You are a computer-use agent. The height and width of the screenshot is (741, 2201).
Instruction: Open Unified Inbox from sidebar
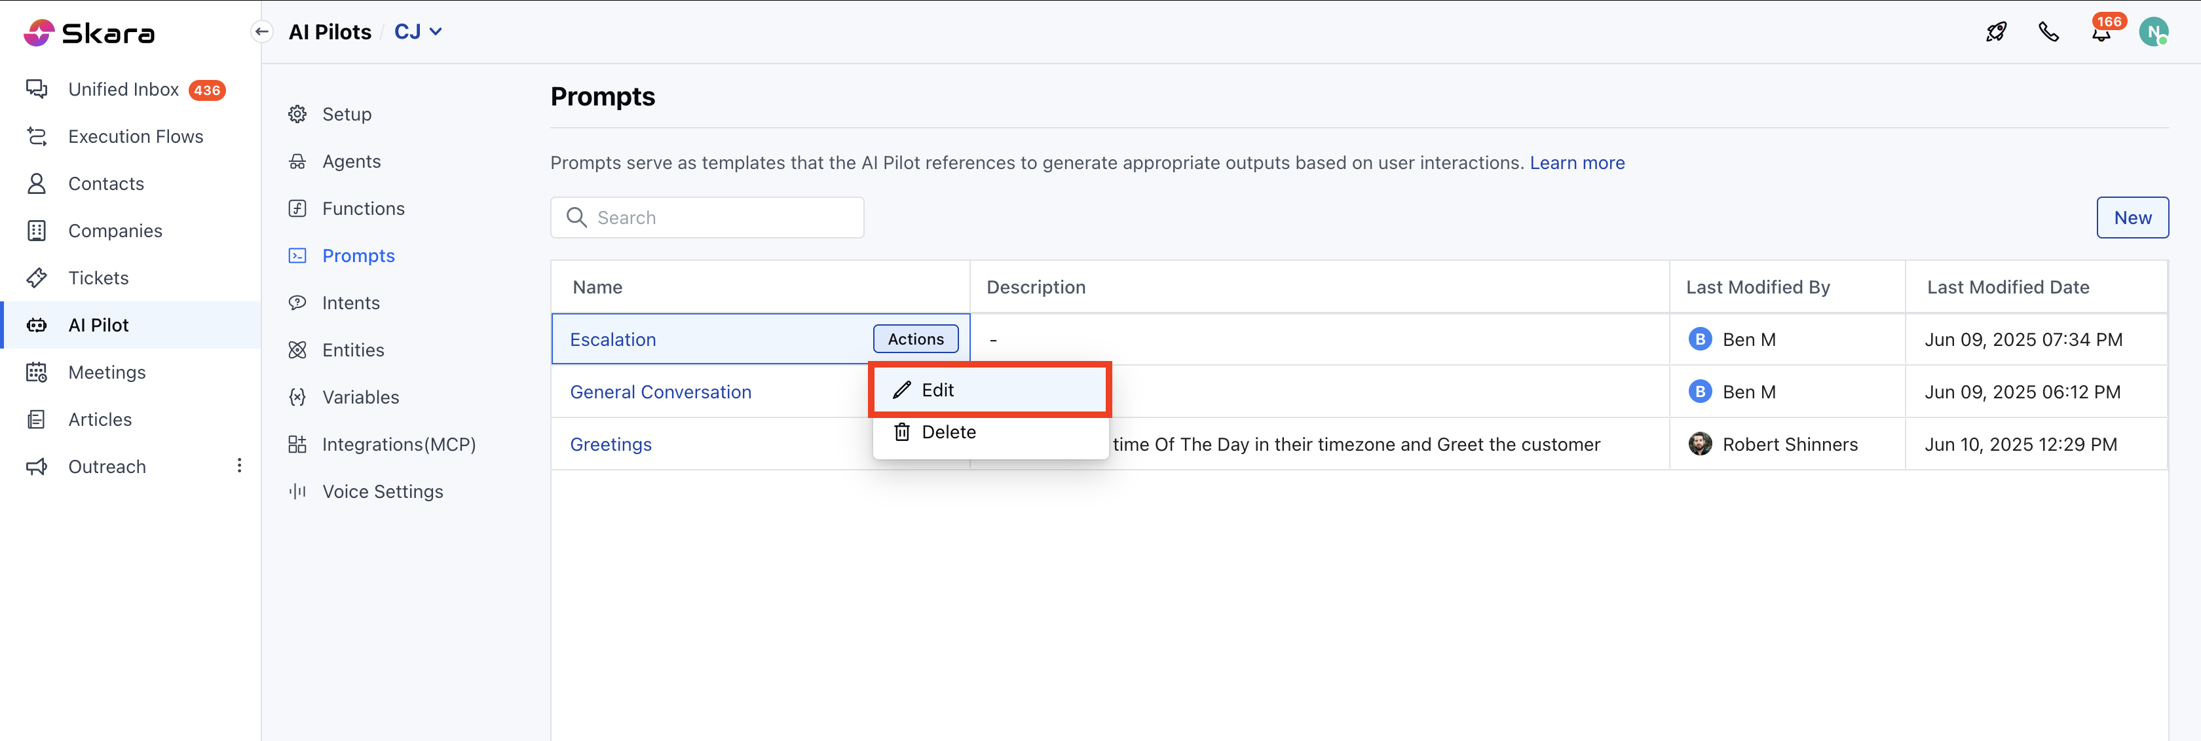pyautogui.click(x=124, y=90)
